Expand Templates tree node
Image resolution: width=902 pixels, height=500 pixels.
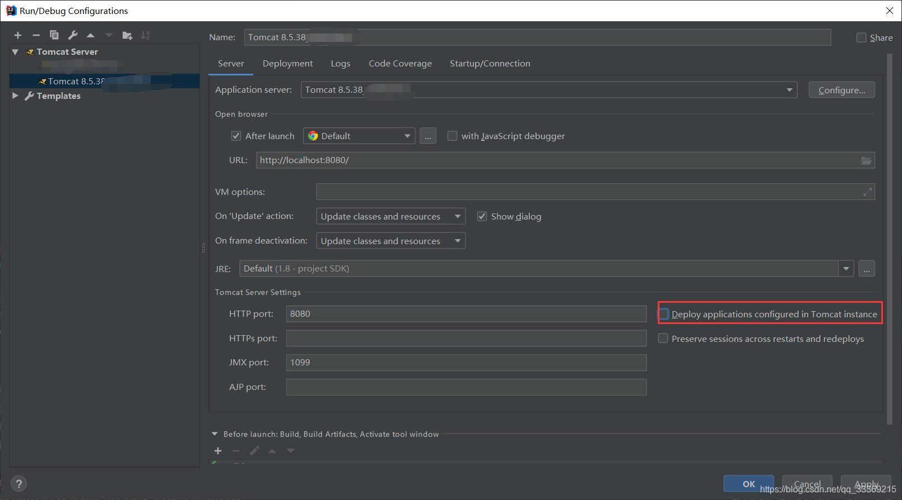pos(15,96)
